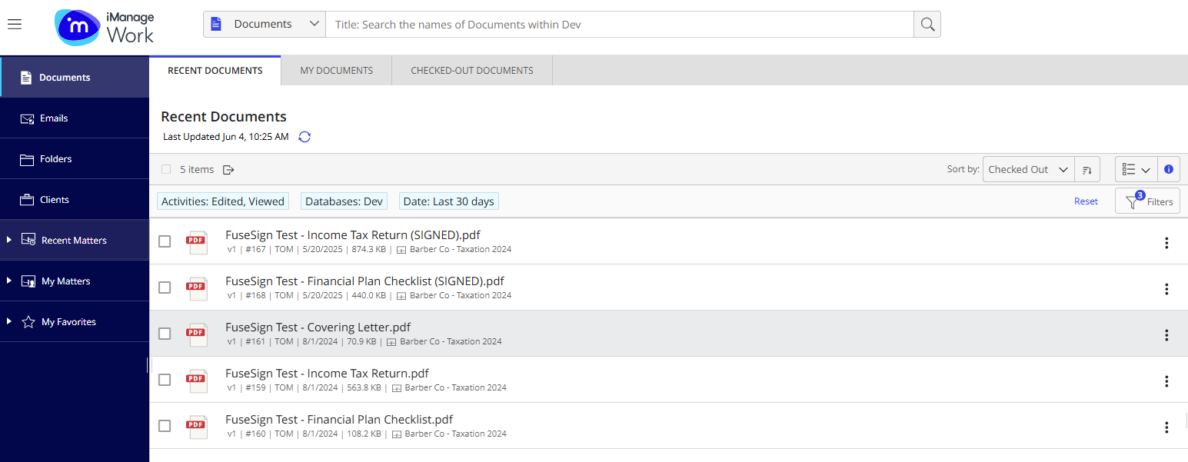This screenshot has height=462, width=1188.
Task: Switch to Checked-Out Documents tab
Action: [x=471, y=71]
